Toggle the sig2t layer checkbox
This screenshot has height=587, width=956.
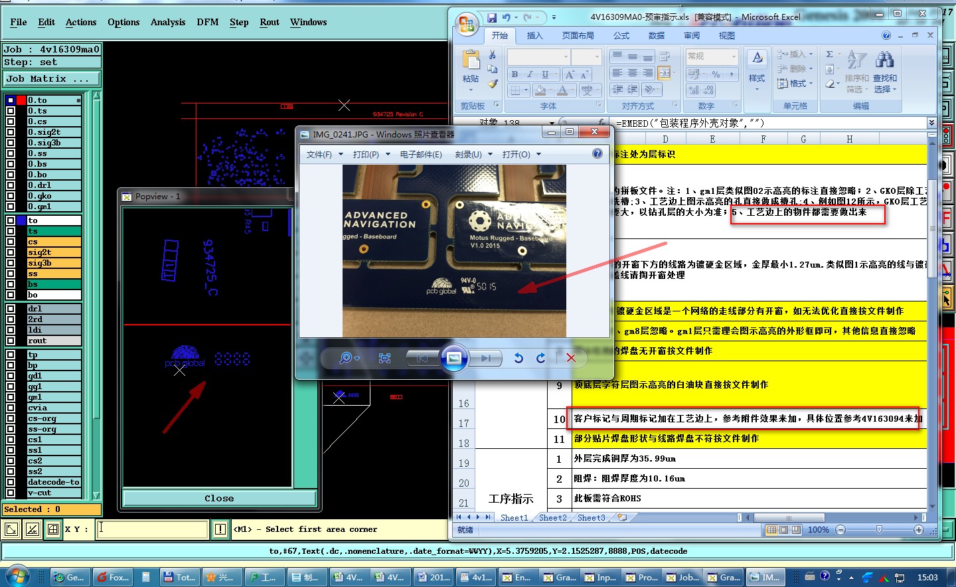(x=11, y=252)
